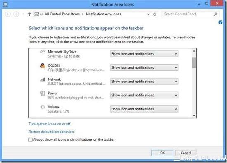Viewport: 227px width, 163px height.
Task: Click the refresh icon in the address bar
Action: pyautogui.click(x=155, y=14)
